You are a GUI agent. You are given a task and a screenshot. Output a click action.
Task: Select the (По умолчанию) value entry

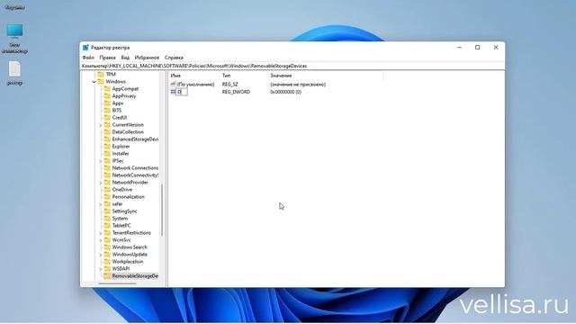coord(195,85)
